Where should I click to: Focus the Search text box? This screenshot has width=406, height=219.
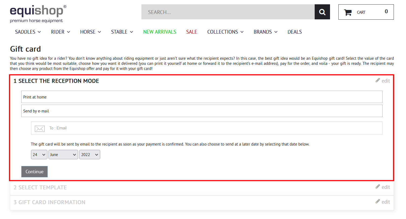(x=228, y=12)
